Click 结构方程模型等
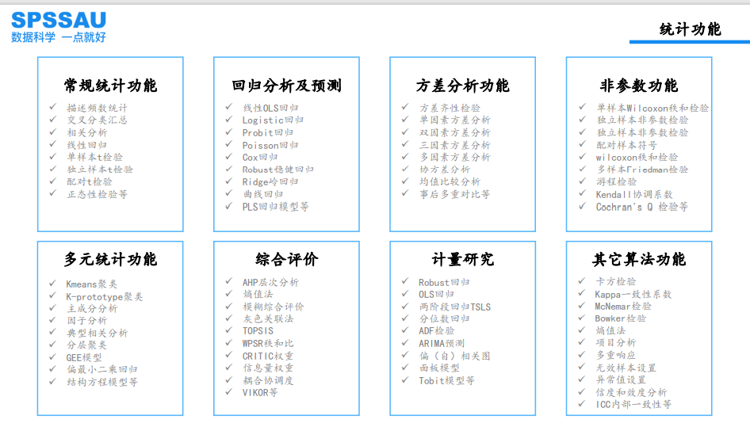The width and height of the screenshot is (750, 427). 102,382
